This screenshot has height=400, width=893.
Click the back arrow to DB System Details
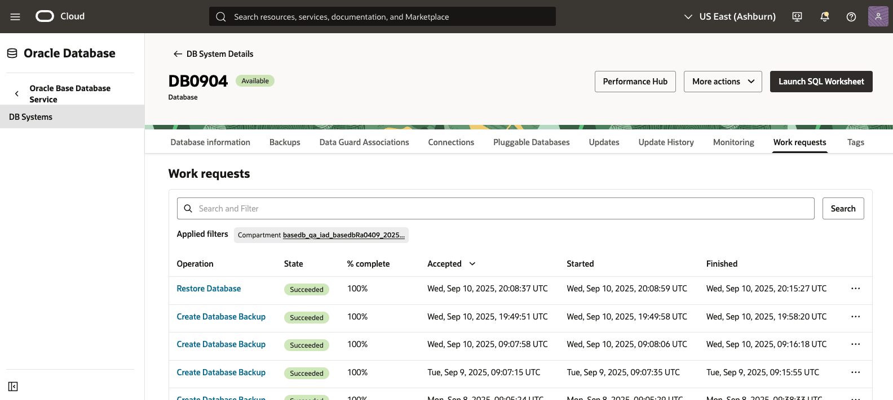pyautogui.click(x=178, y=54)
